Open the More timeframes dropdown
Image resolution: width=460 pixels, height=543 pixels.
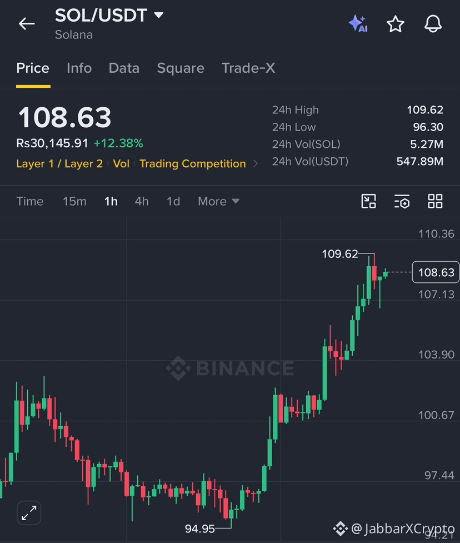coord(218,201)
